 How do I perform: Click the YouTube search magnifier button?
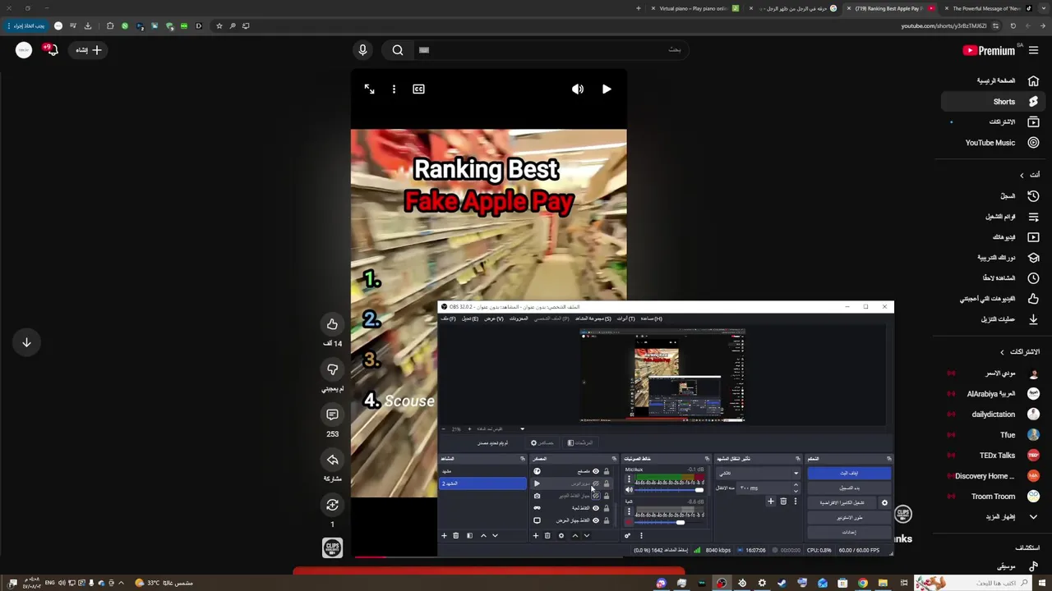tap(398, 50)
